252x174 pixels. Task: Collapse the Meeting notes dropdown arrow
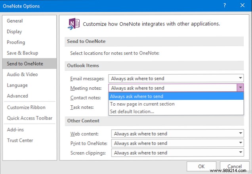240,88
